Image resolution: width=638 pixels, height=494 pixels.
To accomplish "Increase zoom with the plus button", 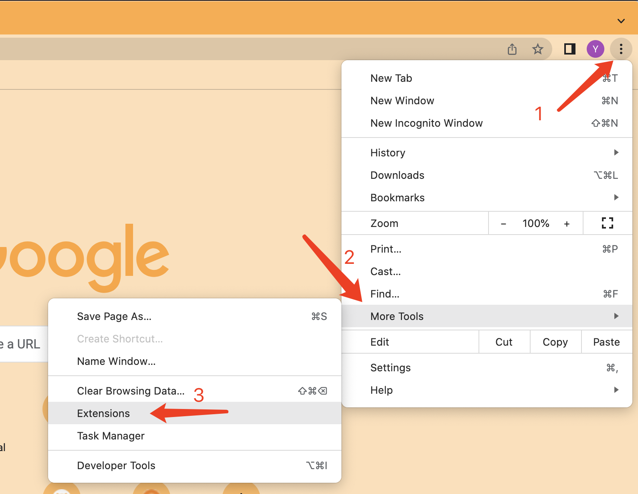I will click(x=567, y=224).
